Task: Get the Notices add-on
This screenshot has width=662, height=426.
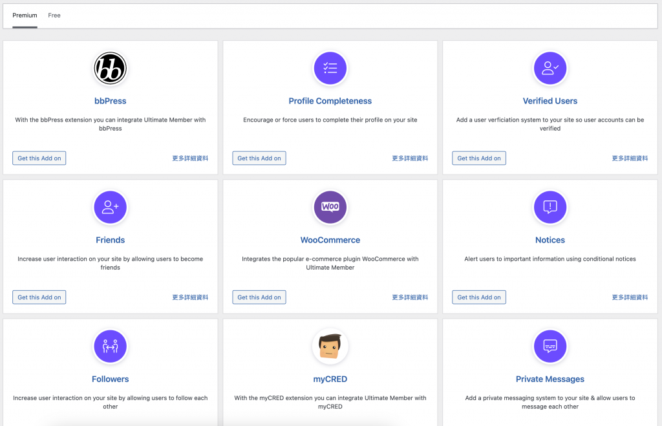Action: tap(479, 297)
